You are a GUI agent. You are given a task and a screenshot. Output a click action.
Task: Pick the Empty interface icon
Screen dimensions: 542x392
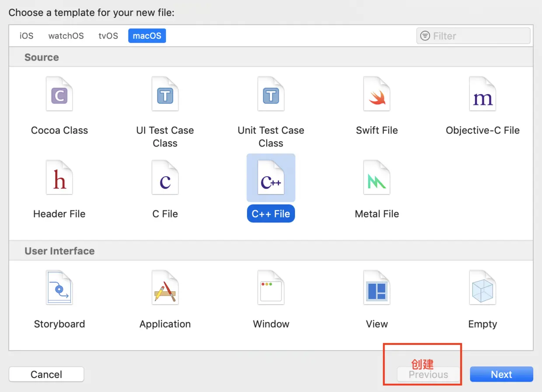point(483,288)
